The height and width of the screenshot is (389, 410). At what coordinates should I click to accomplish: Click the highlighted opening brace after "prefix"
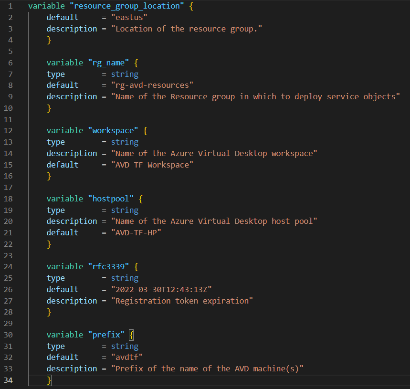pyautogui.click(x=132, y=335)
